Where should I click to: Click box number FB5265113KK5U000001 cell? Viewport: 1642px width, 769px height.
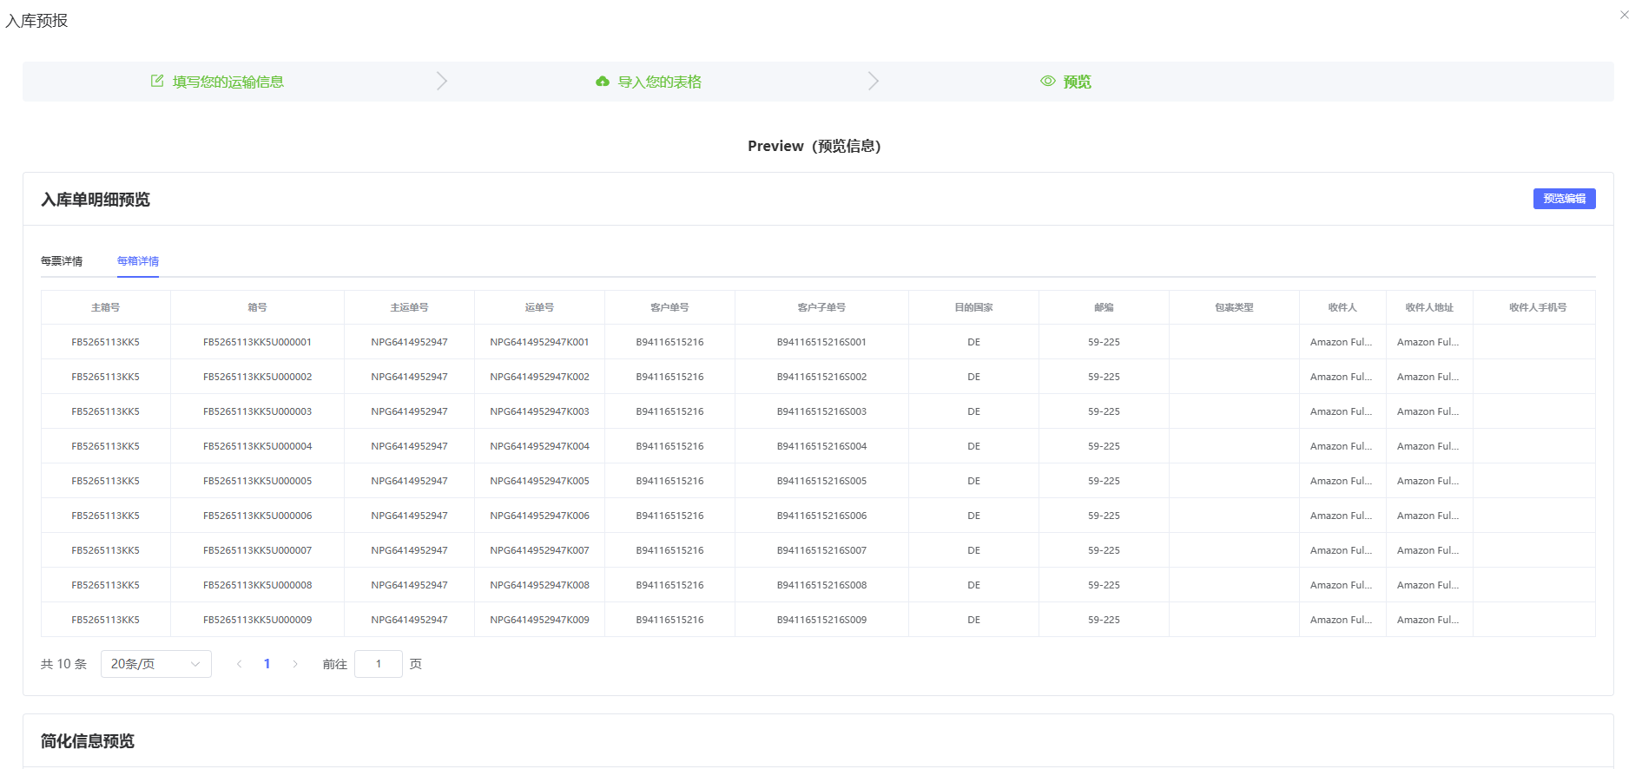pyautogui.click(x=257, y=342)
